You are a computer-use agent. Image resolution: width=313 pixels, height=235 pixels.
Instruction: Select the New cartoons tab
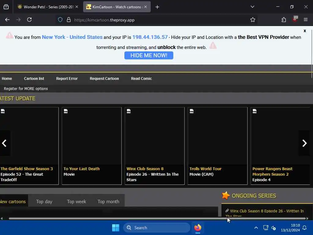pos(13,201)
